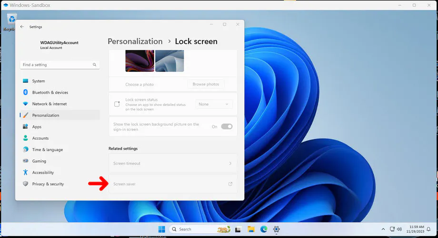Screen dimensions: 438x238
Task: Open Gaming settings category
Action: coord(60,161)
